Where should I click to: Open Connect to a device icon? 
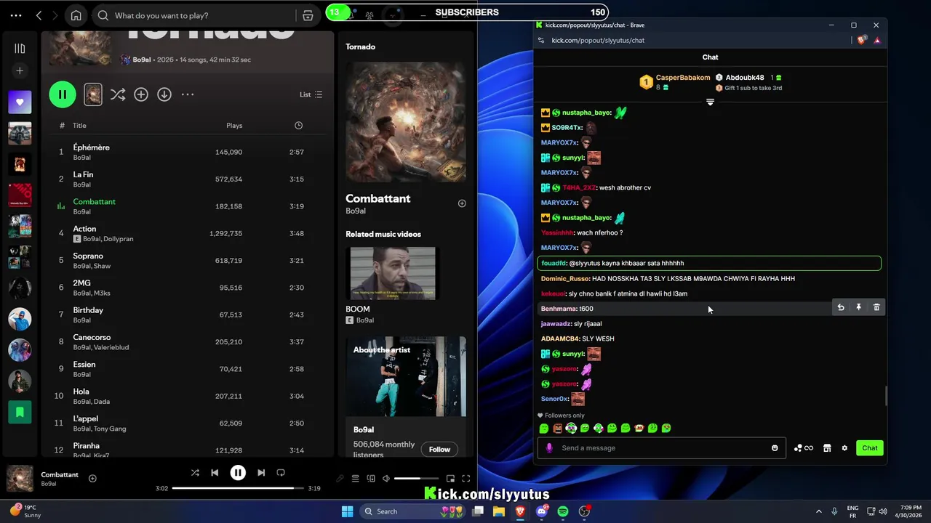371,479
